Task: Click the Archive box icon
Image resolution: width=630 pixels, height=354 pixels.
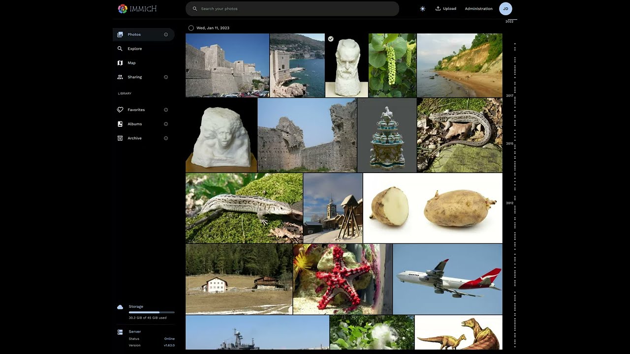Action: coord(120,138)
